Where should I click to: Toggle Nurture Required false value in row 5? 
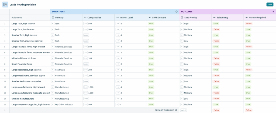[248, 47]
